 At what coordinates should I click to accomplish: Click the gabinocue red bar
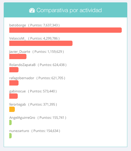coord(13,96)
